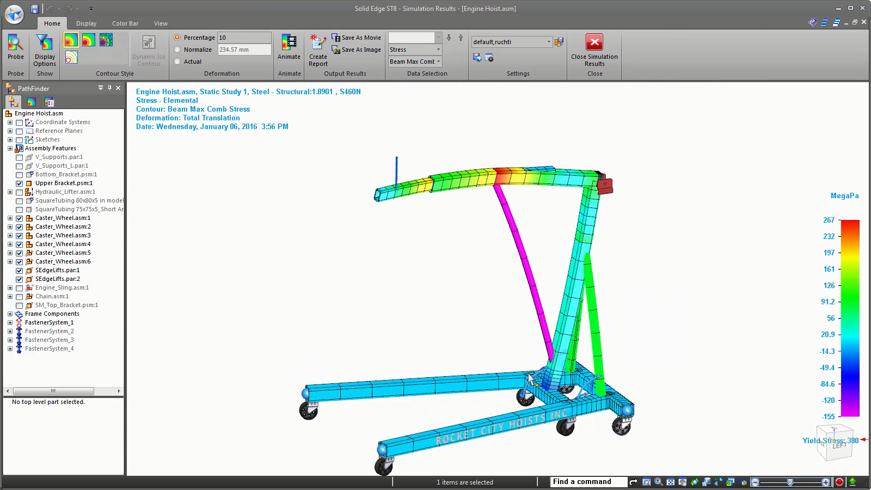Click the Solid Edge application button
Viewport: 871px width, 490px height.
[x=14, y=14]
